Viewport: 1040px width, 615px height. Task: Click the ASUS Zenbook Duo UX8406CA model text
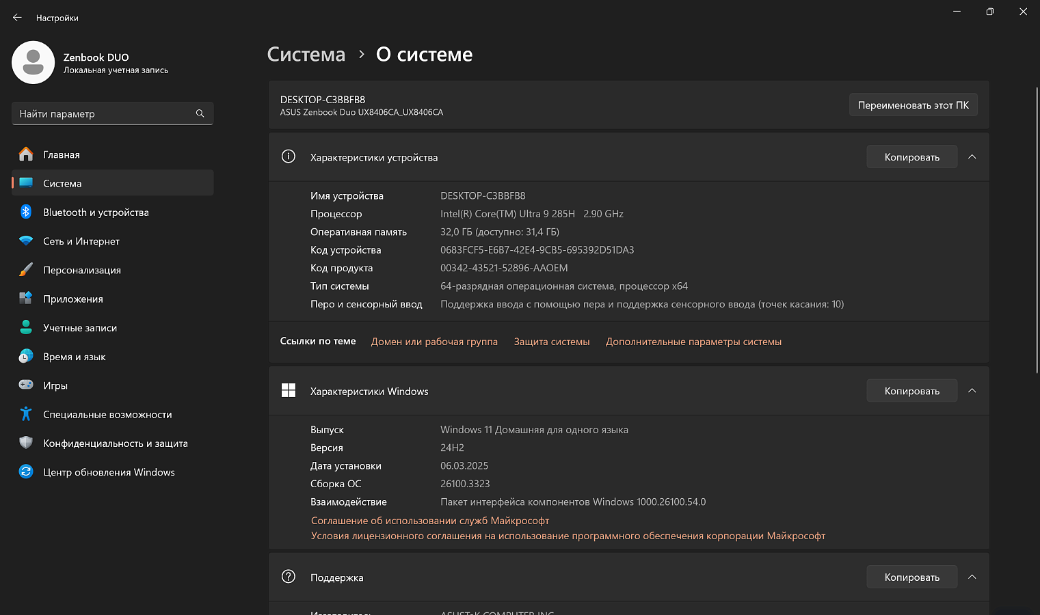click(x=362, y=112)
